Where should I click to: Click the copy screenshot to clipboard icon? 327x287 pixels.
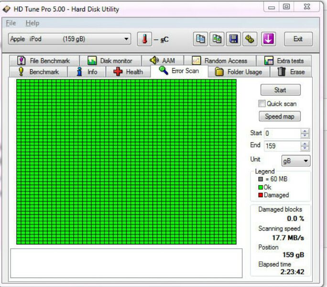tap(217, 39)
